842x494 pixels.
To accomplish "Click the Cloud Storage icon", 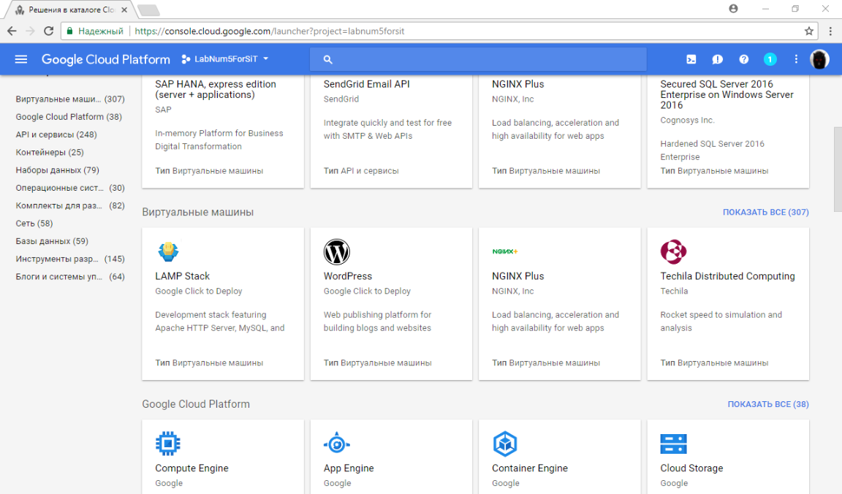I will pos(673,444).
